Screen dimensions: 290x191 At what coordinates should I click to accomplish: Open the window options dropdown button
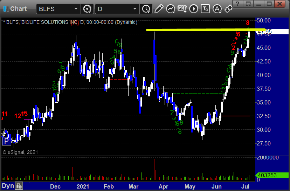(x=248, y=4)
